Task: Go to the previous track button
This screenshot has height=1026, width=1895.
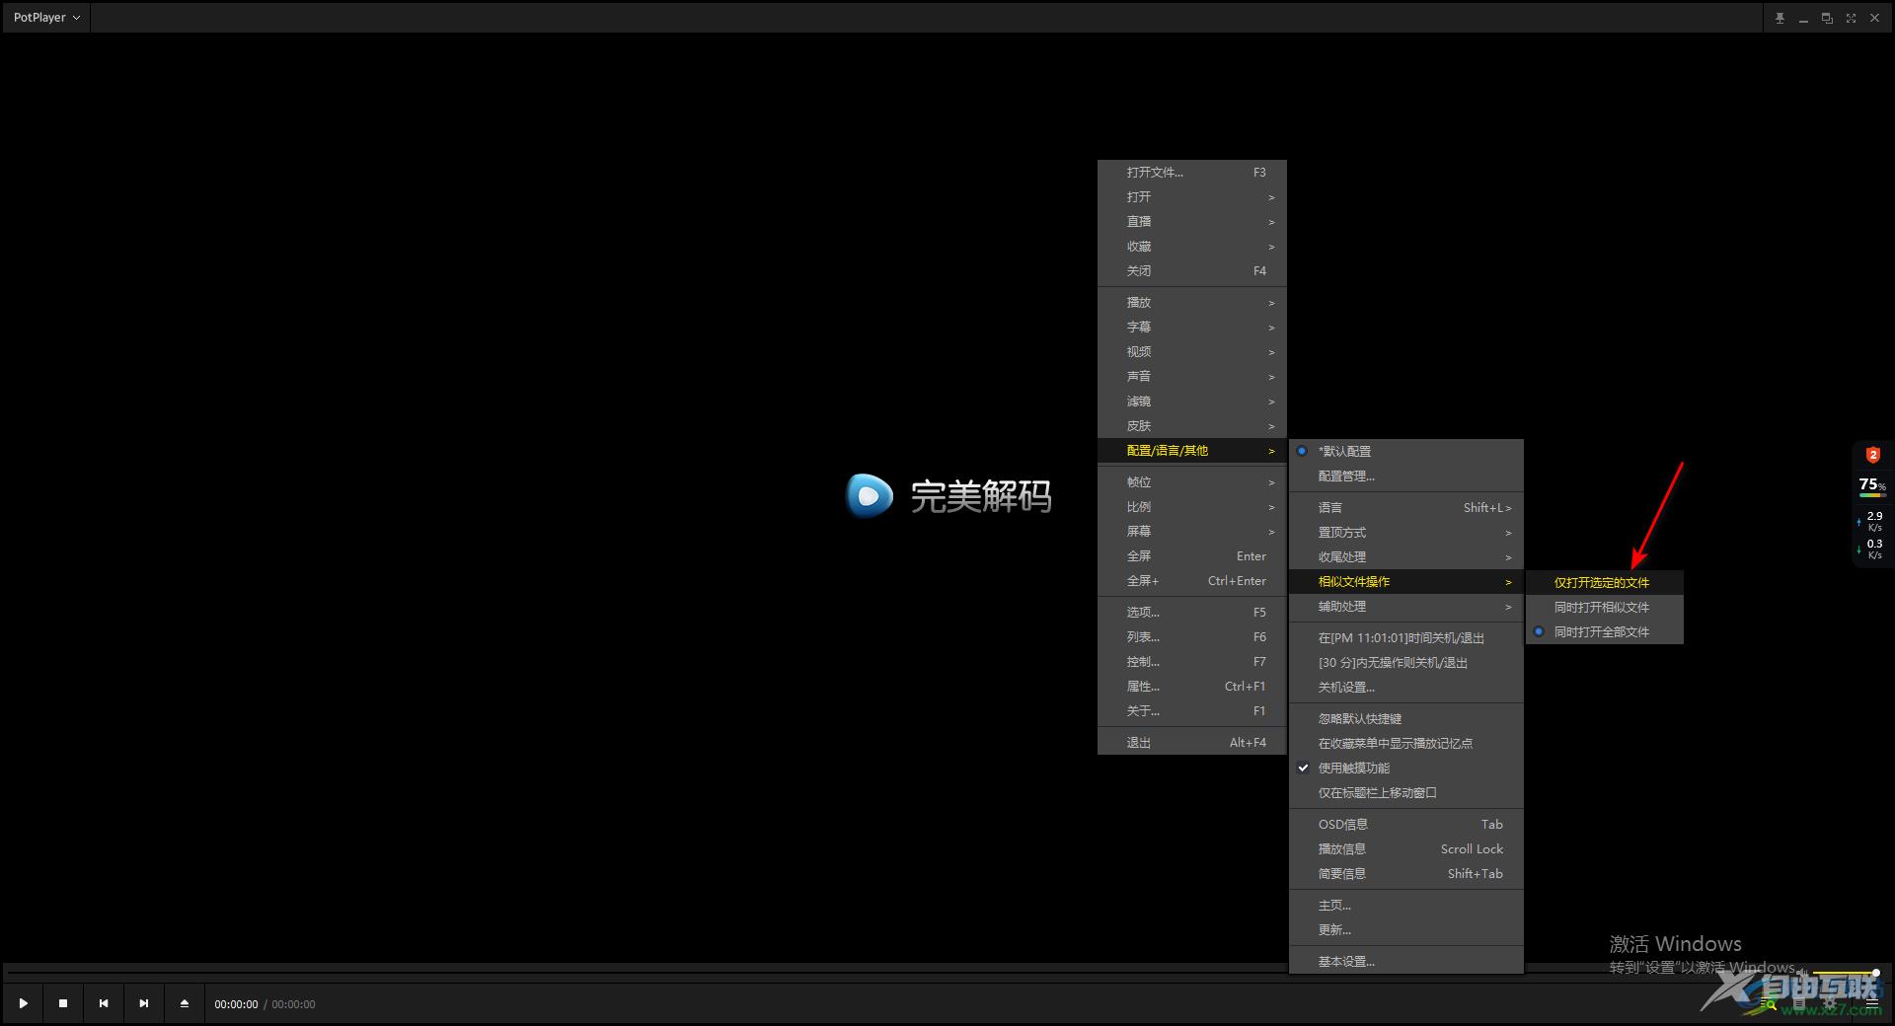Action: coord(104,1003)
